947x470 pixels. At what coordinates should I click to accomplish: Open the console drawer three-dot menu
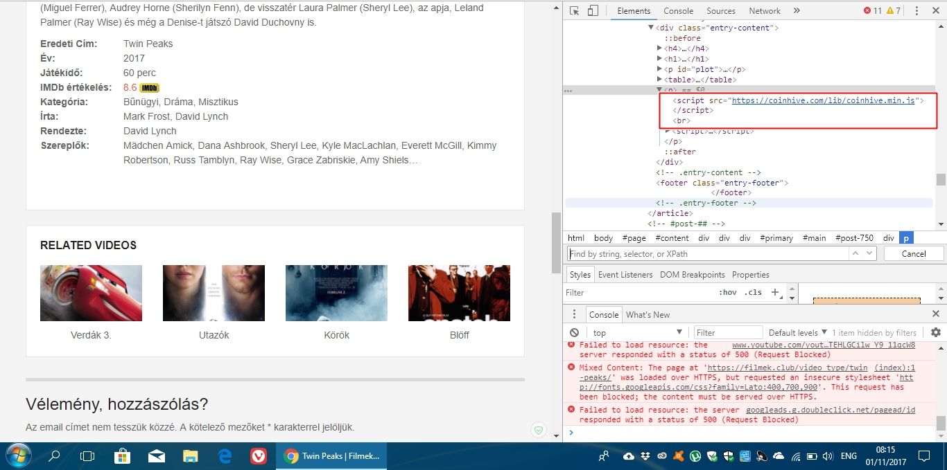(574, 314)
